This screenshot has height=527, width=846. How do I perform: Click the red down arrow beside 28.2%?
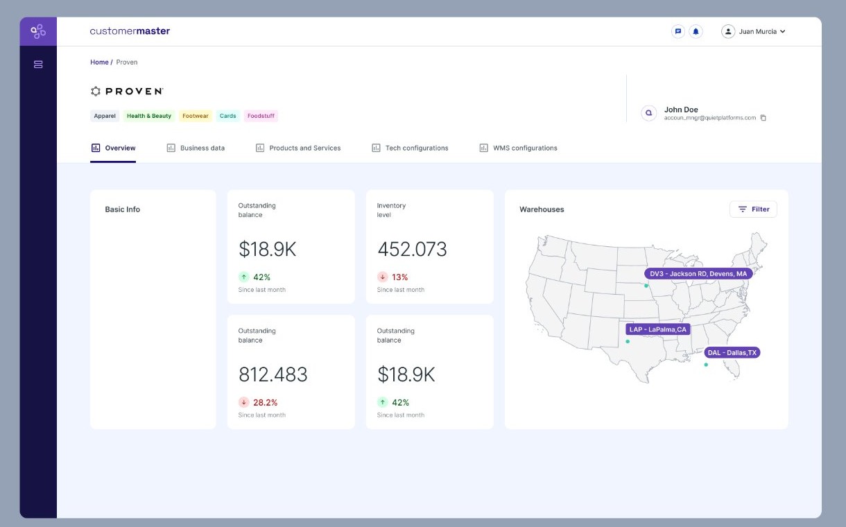pyautogui.click(x=243, y=402)
